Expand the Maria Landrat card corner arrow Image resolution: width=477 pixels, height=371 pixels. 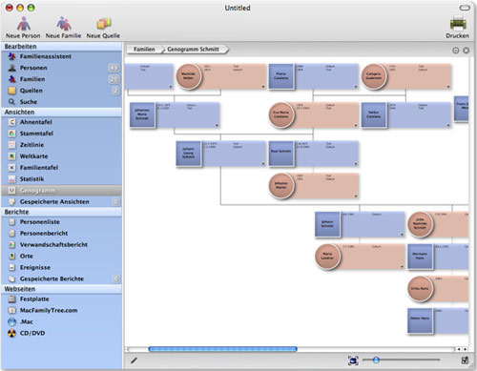402,266
